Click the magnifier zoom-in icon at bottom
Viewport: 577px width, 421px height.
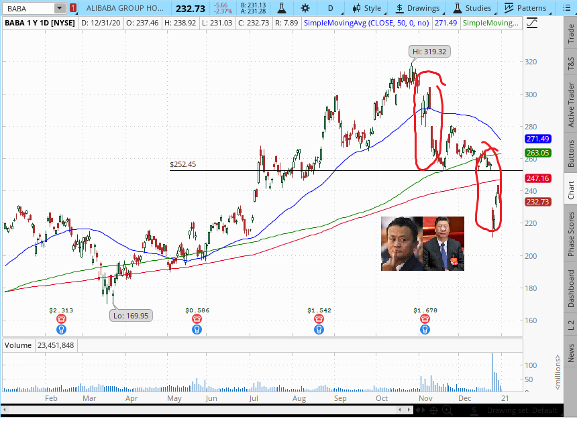pyautogui.click(x=447, y=410)
